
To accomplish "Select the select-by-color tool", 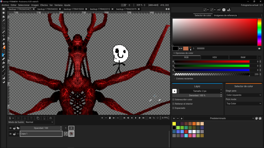I will 4,20.
